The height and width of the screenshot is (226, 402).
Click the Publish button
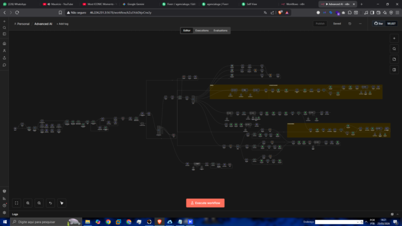pyautogui.click(x=320, y=24)
